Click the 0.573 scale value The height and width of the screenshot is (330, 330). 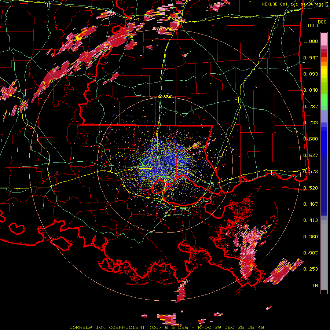[311, 172]
